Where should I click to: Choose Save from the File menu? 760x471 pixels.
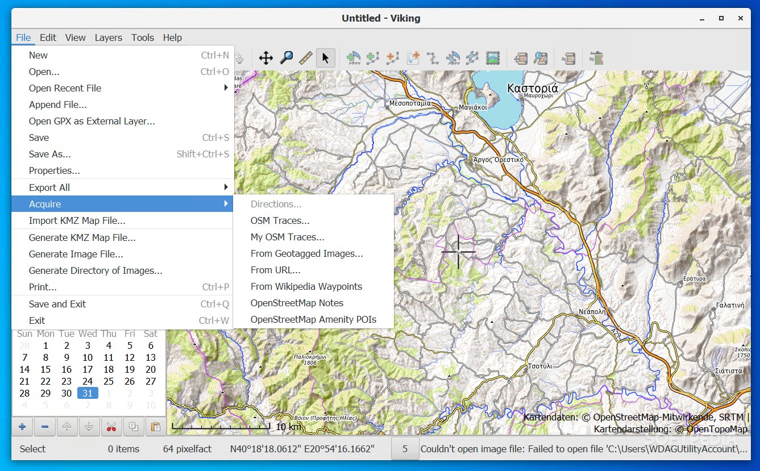tap(123, 137)
